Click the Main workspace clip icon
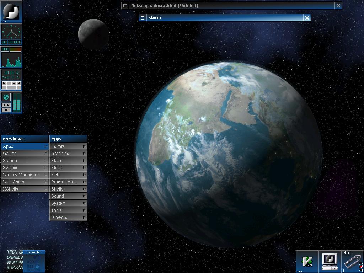The width and height of the screenshot is (364, 273). 352,262
